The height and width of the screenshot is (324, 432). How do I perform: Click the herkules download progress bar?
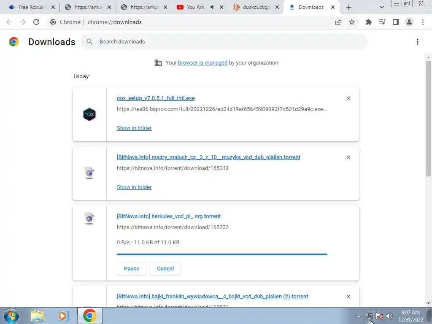tap(222, 254)
